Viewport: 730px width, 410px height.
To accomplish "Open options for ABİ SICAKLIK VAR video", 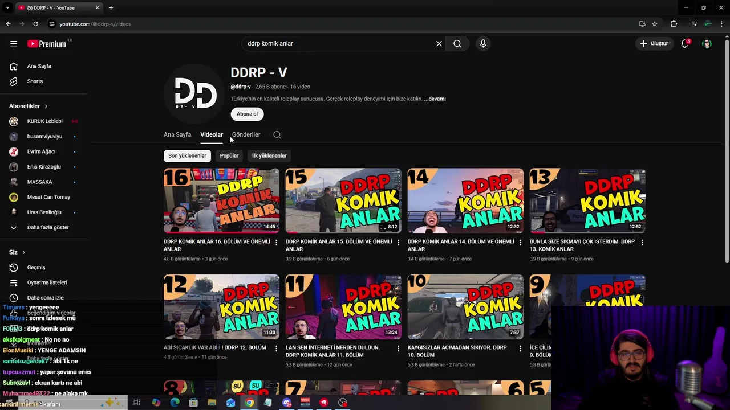I will (x=277, y=348).
